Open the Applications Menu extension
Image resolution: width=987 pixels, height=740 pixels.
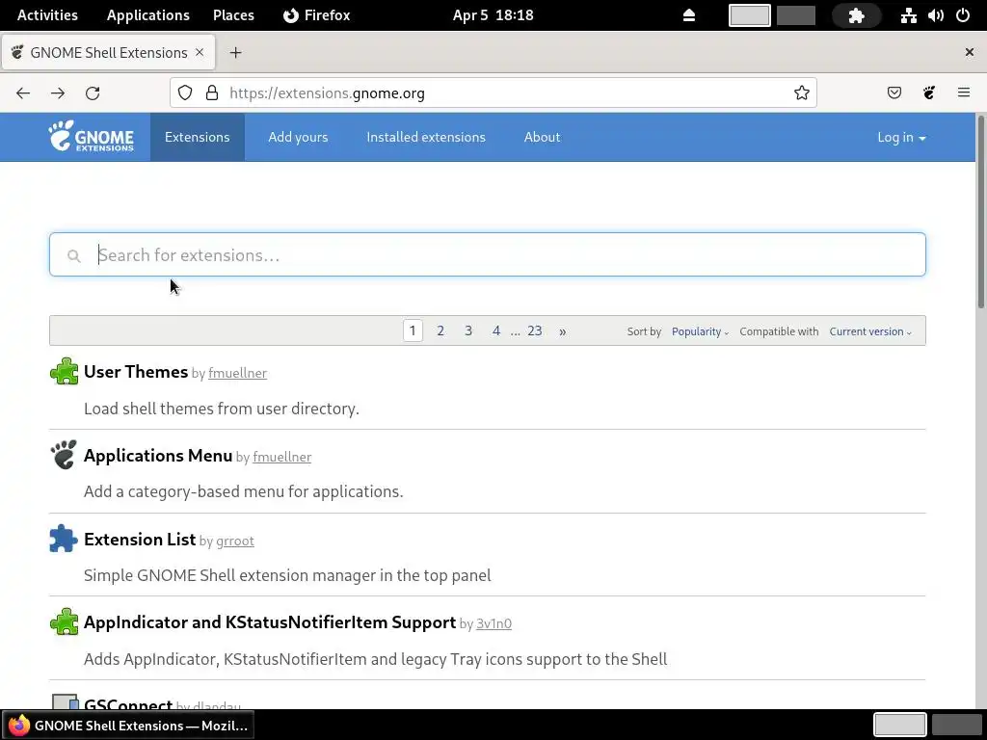click(x=158, y=455)
